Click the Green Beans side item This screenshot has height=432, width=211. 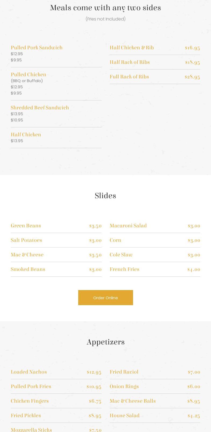[x=26, y=226]
